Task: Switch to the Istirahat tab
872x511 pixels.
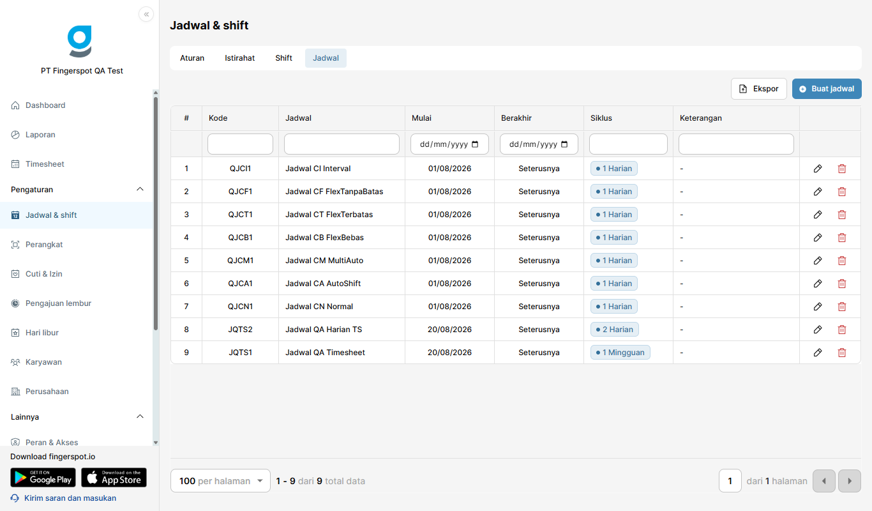Action: 240,58
